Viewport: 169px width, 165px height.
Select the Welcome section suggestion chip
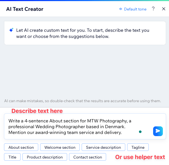pyautogui.click(x=60, y=147)
